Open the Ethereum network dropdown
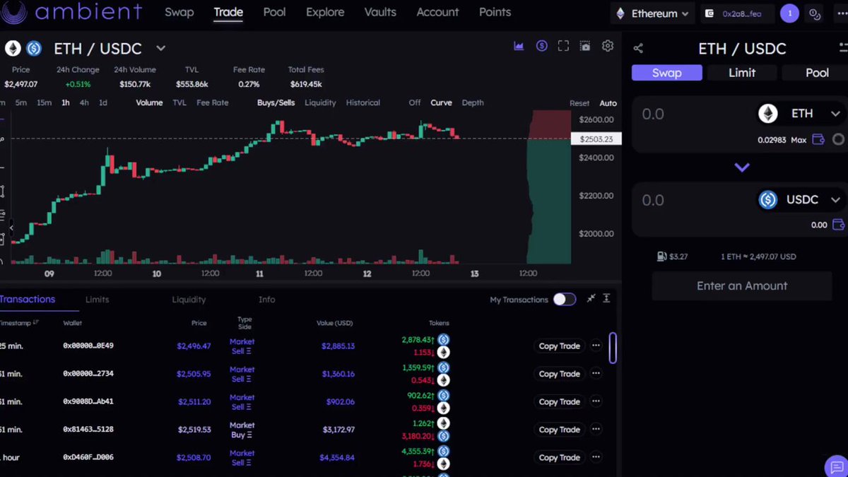848x477 pixels. [x=653, y=13]
